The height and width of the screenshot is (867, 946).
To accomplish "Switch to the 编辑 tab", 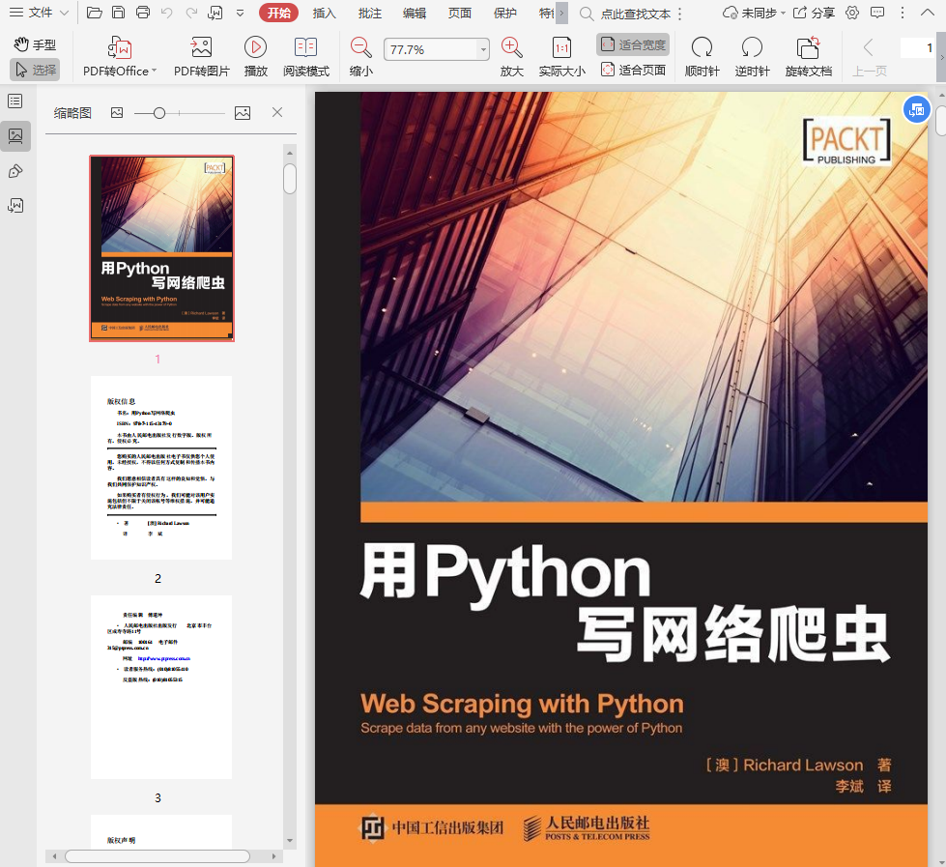I will point(415,14).
